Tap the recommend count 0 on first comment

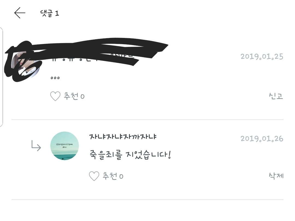[82, 96]
